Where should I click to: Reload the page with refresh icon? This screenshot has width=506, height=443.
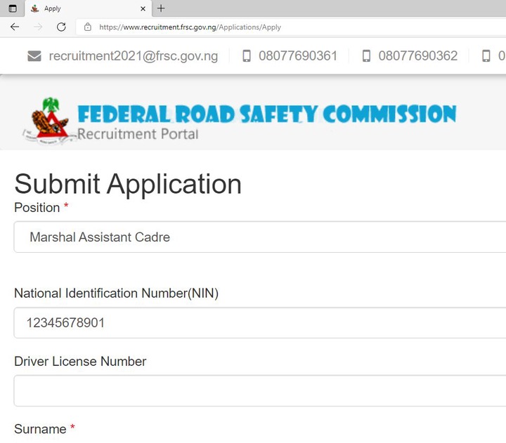coord(61,27)
